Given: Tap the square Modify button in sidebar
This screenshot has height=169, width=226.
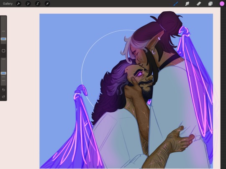Looking at the screenshot, I should (3, 51).
